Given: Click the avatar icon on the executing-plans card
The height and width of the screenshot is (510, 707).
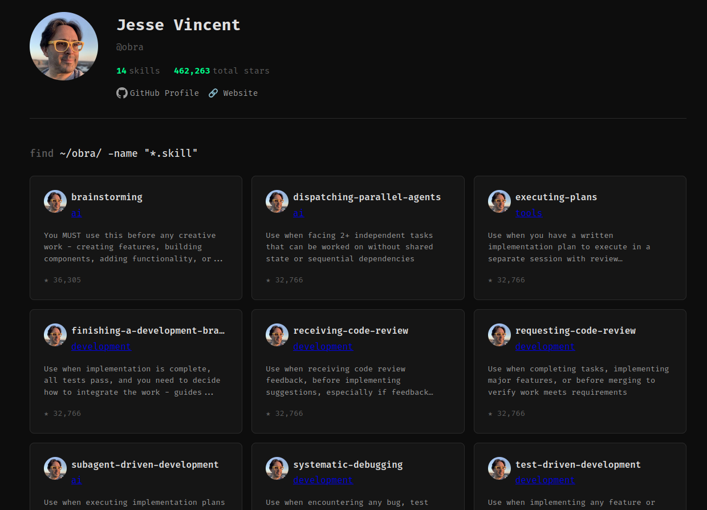Looking at the screenshot, I should point(499,201).
